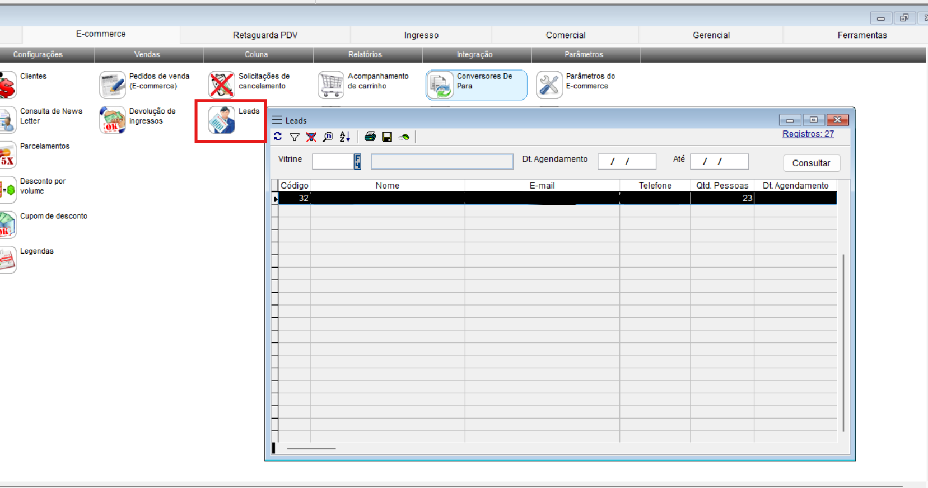Focus the Dt. Agendamento start date field
Screen dimensions: 928x488
(x=627, y=162)
